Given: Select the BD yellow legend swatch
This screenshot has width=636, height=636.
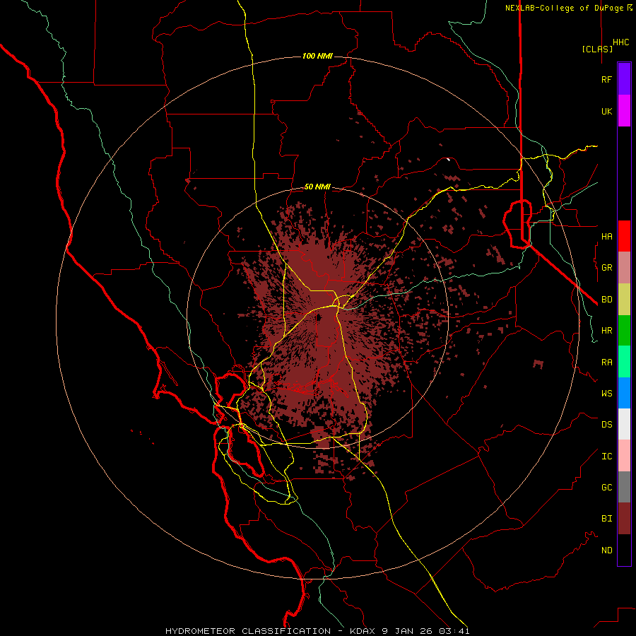Looking at the screenshot, I should (x=624, y=300).
